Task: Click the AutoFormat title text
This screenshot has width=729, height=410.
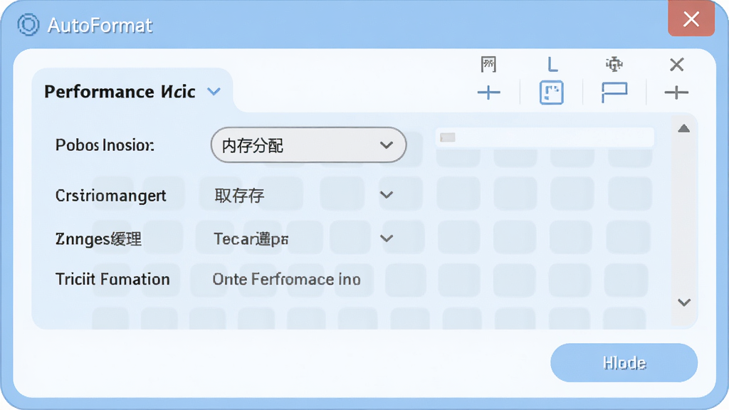Action: pos(100,25)
